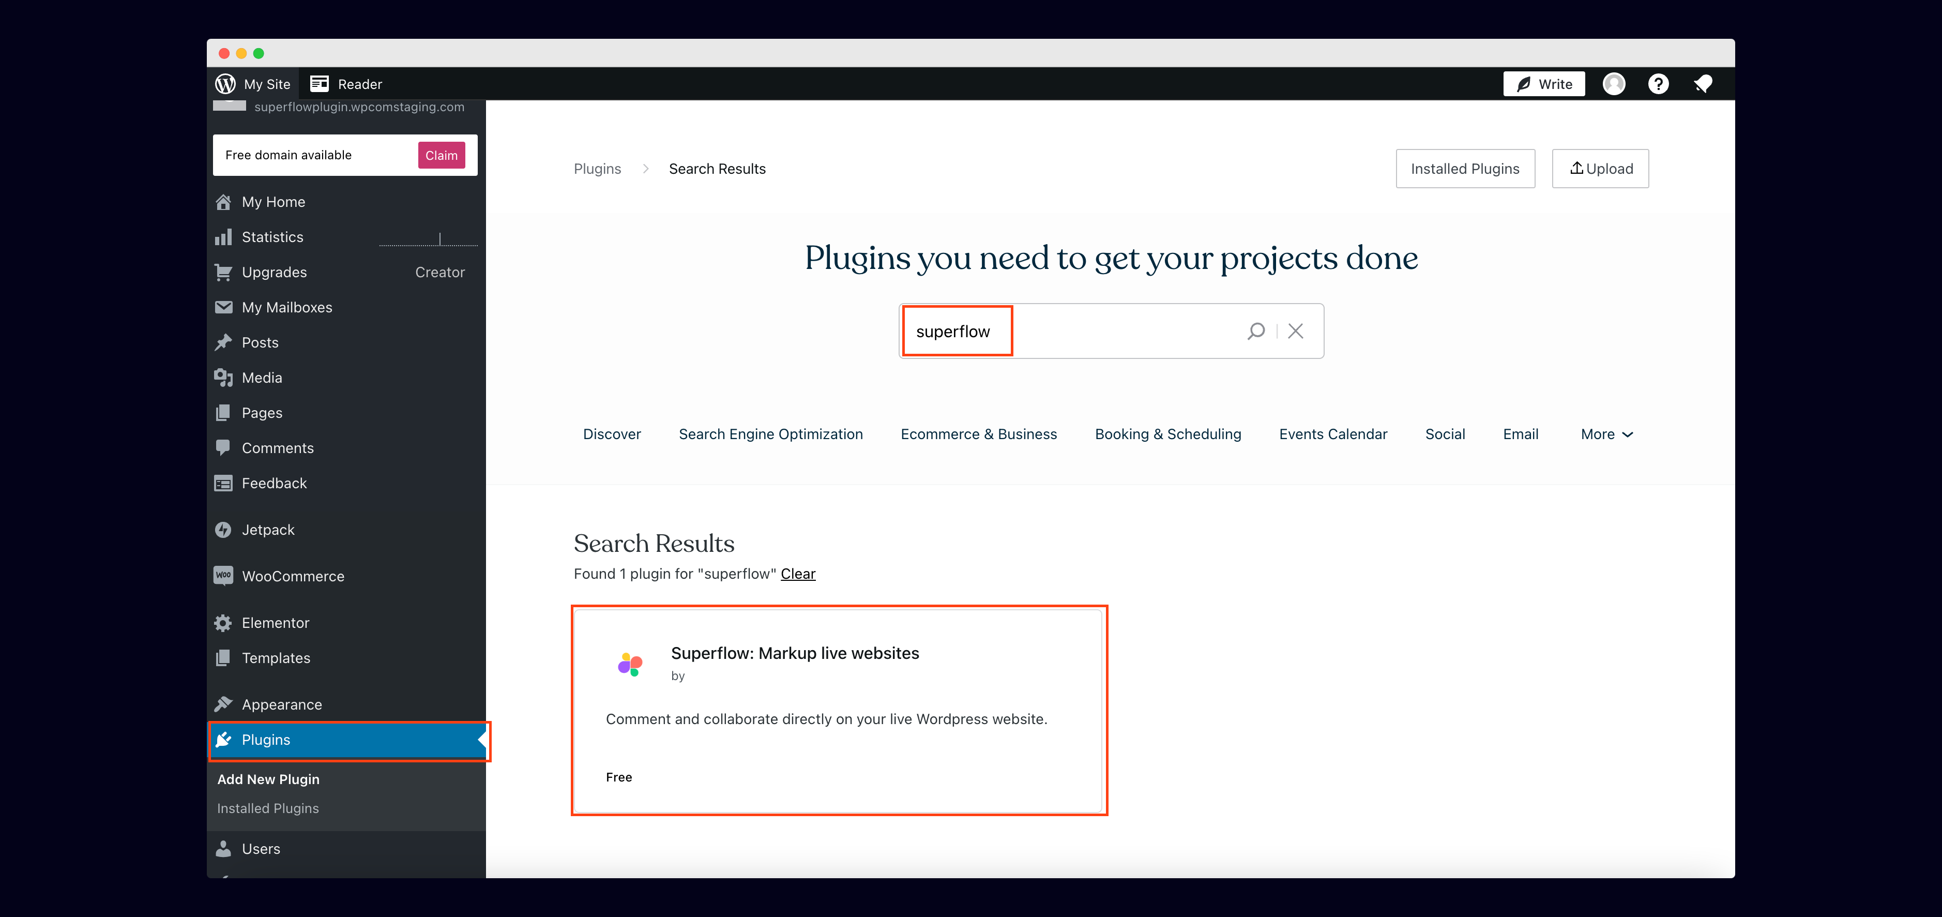Image resolution: width=1942 pixels, height=917 pixels.
Task: Select the Search Engine Optimization category
Action: point(770,434)
